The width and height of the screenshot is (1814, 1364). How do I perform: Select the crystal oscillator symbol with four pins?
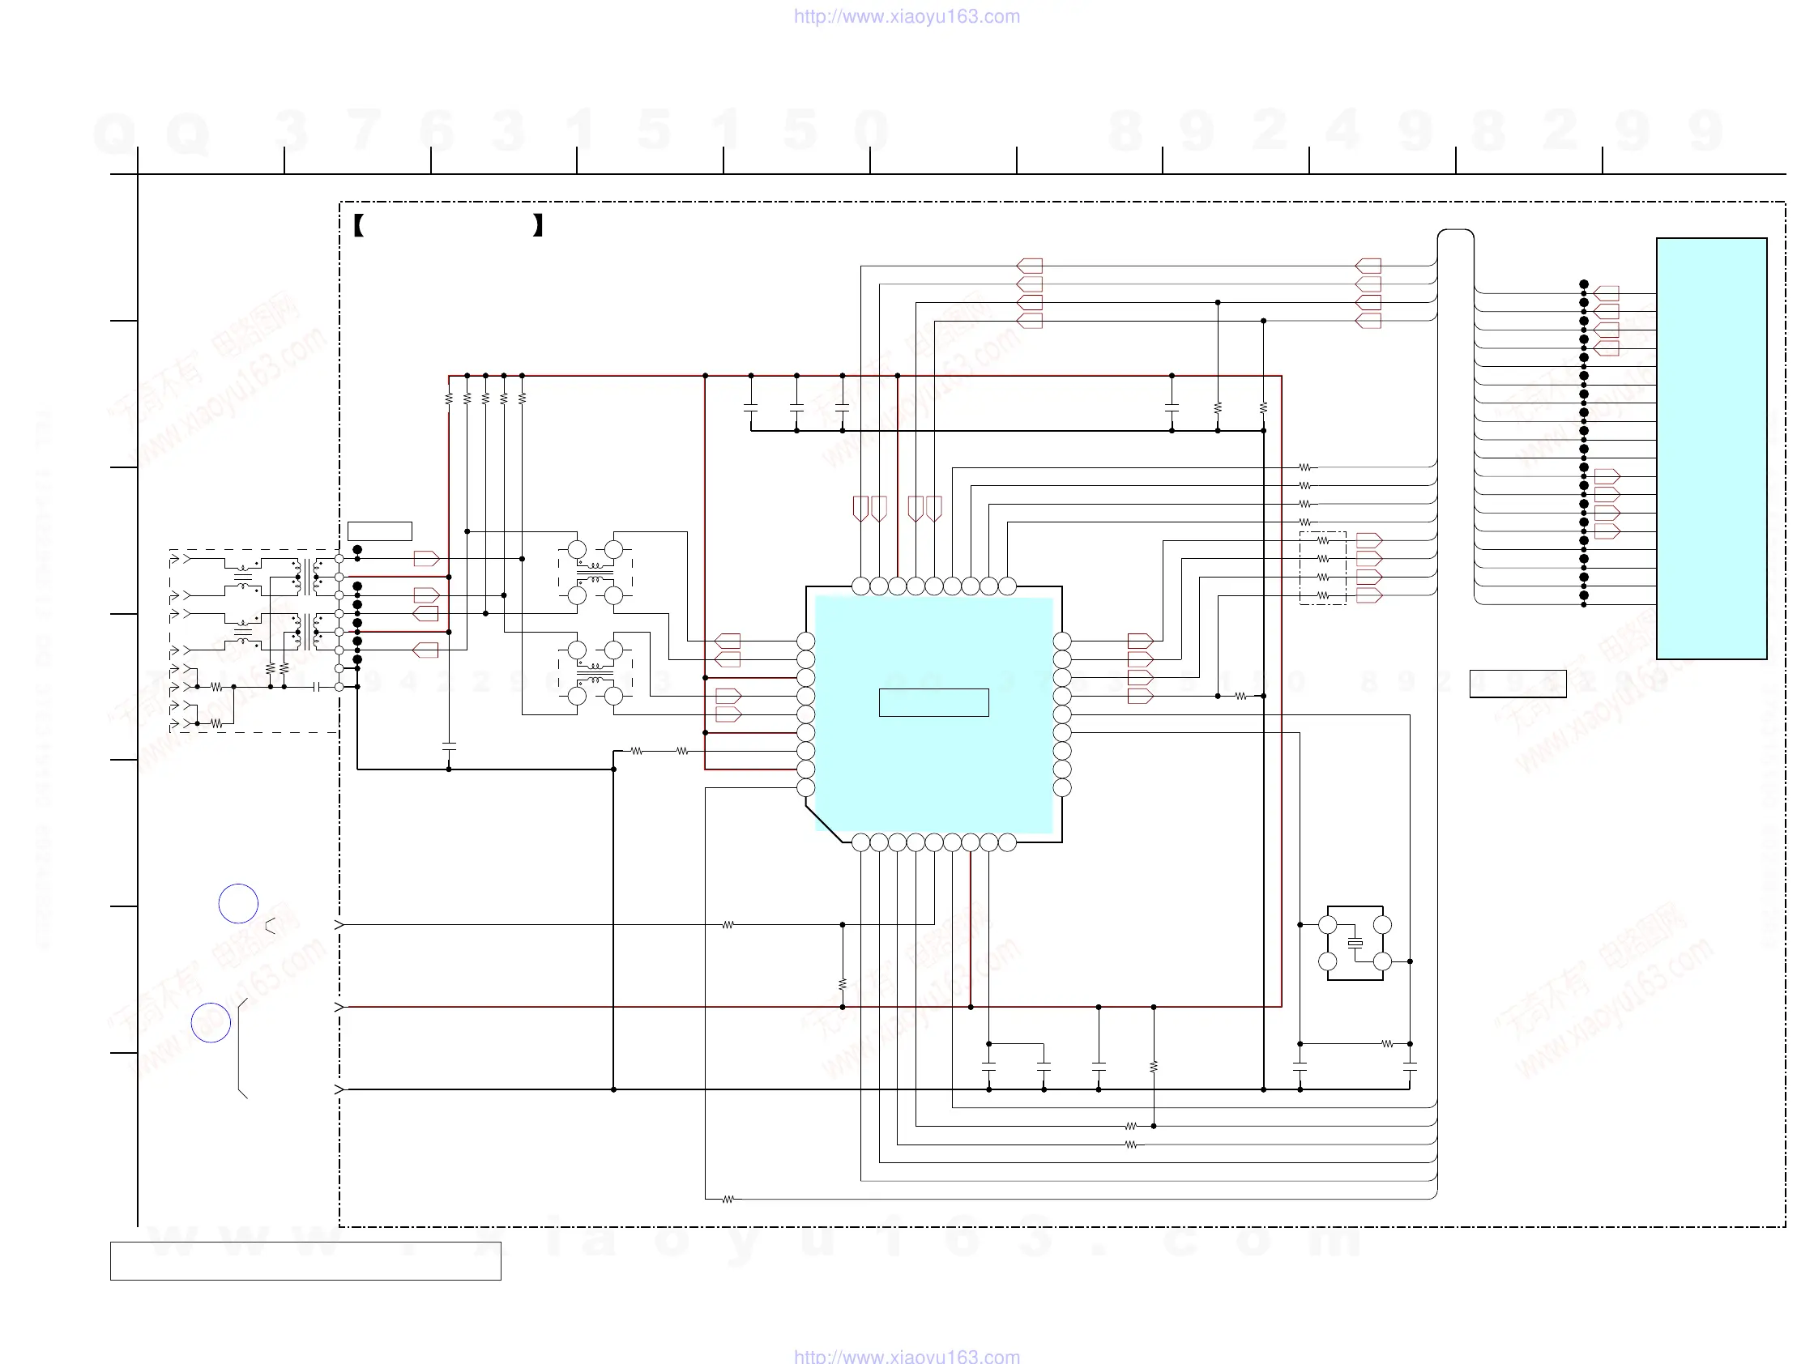1355,943
